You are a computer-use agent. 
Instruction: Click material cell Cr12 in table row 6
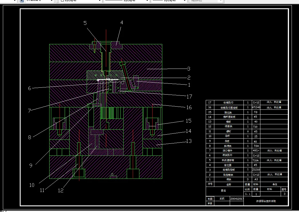(x=256, y=156)
